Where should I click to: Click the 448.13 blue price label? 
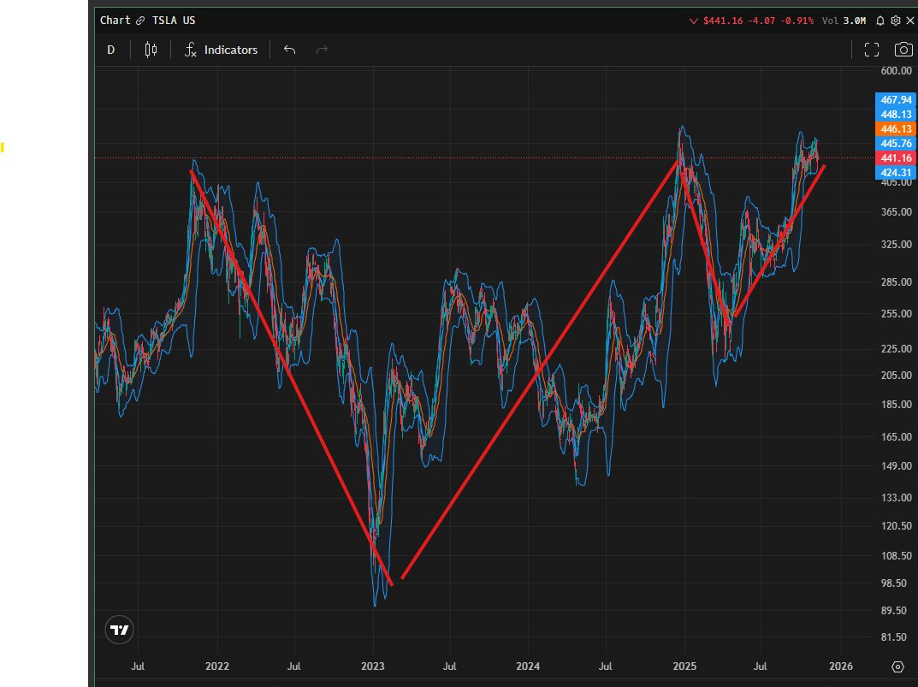[x=896, y=114]
